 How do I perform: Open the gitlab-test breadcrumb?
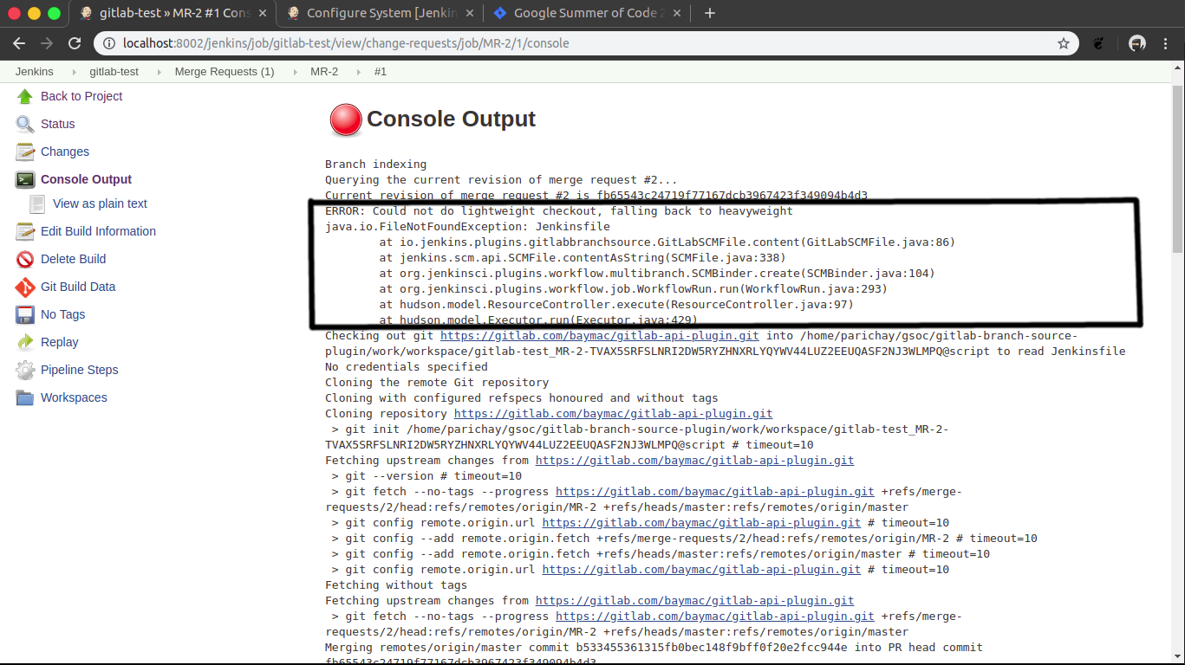(x=114, y=72)
